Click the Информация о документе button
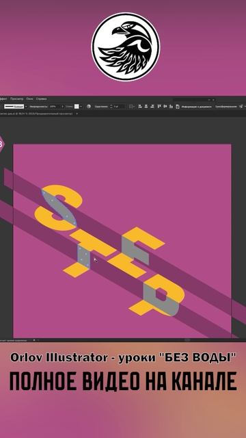246x438 pixels. 196,107
